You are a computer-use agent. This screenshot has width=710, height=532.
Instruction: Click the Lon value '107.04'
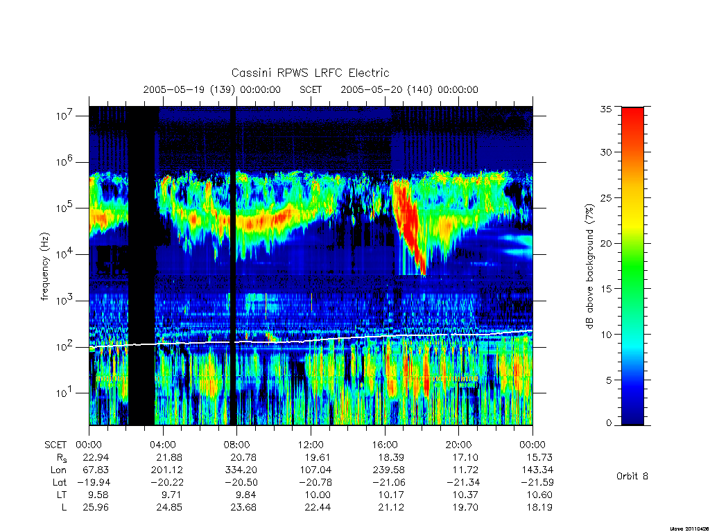(315, 470)
